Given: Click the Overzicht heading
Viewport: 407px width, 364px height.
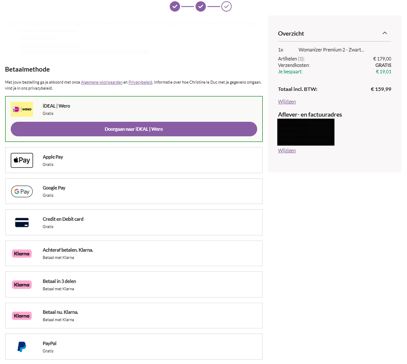Looking at the screenshot, I should 291,34.
